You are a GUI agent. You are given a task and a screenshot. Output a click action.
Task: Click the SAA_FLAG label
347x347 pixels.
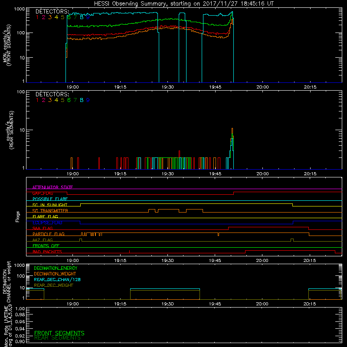(43, 229)
